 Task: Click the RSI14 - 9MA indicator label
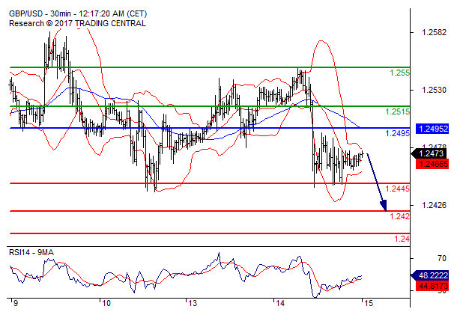31,252
